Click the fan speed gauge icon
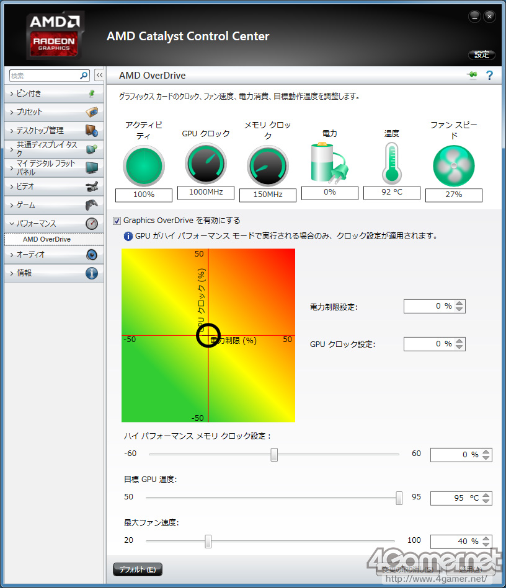Viewport: 506px width, 588px height. [453, 166]
